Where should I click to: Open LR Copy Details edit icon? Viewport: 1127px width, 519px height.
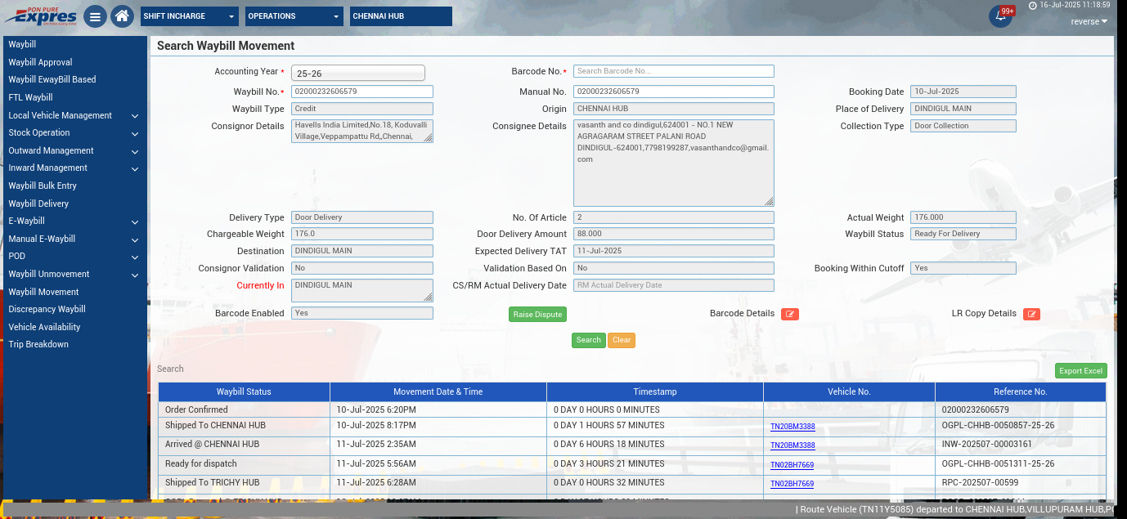click(1031, 314)
